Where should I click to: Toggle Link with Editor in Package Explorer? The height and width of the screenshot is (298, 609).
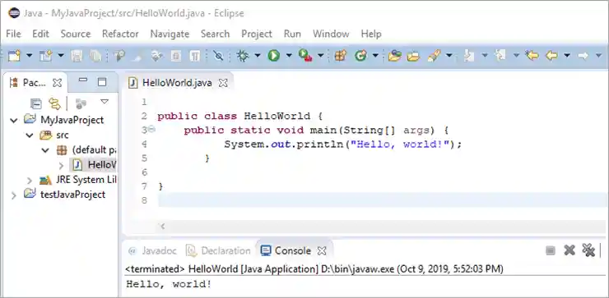point(54,103)
